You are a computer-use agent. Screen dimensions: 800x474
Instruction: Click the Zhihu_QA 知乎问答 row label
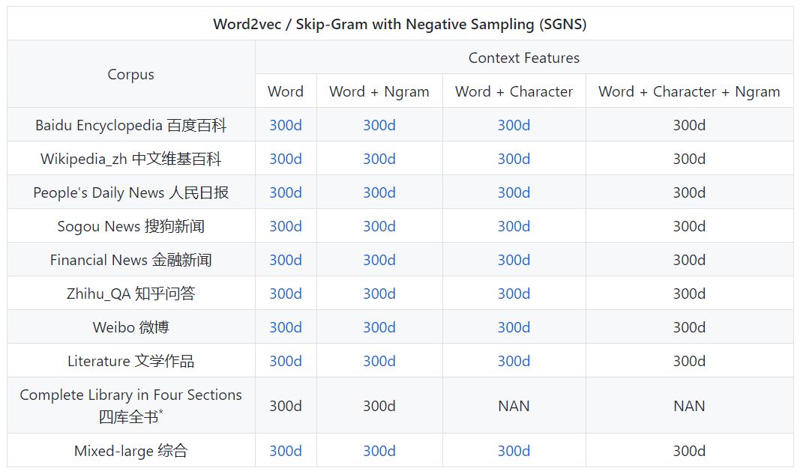130,293
